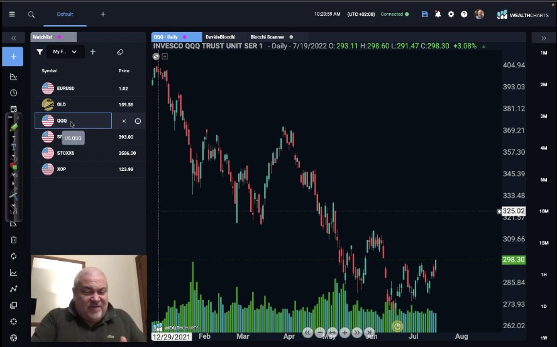Add a new workspace tab
Screen dimensions: 557x347
click(x=103, y=14)
